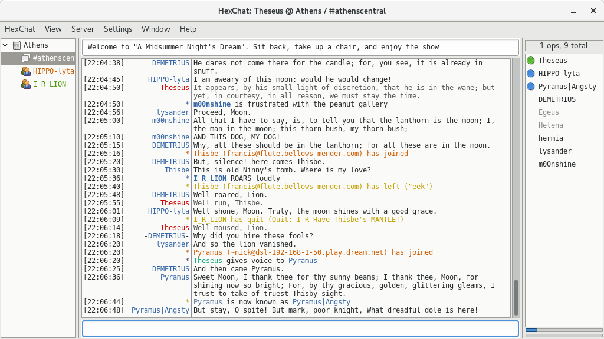Click HIPPO-lyta's dialog icon in channel tree
The image size is (604, 339).
pyautogui.click(x=26, y=71)
